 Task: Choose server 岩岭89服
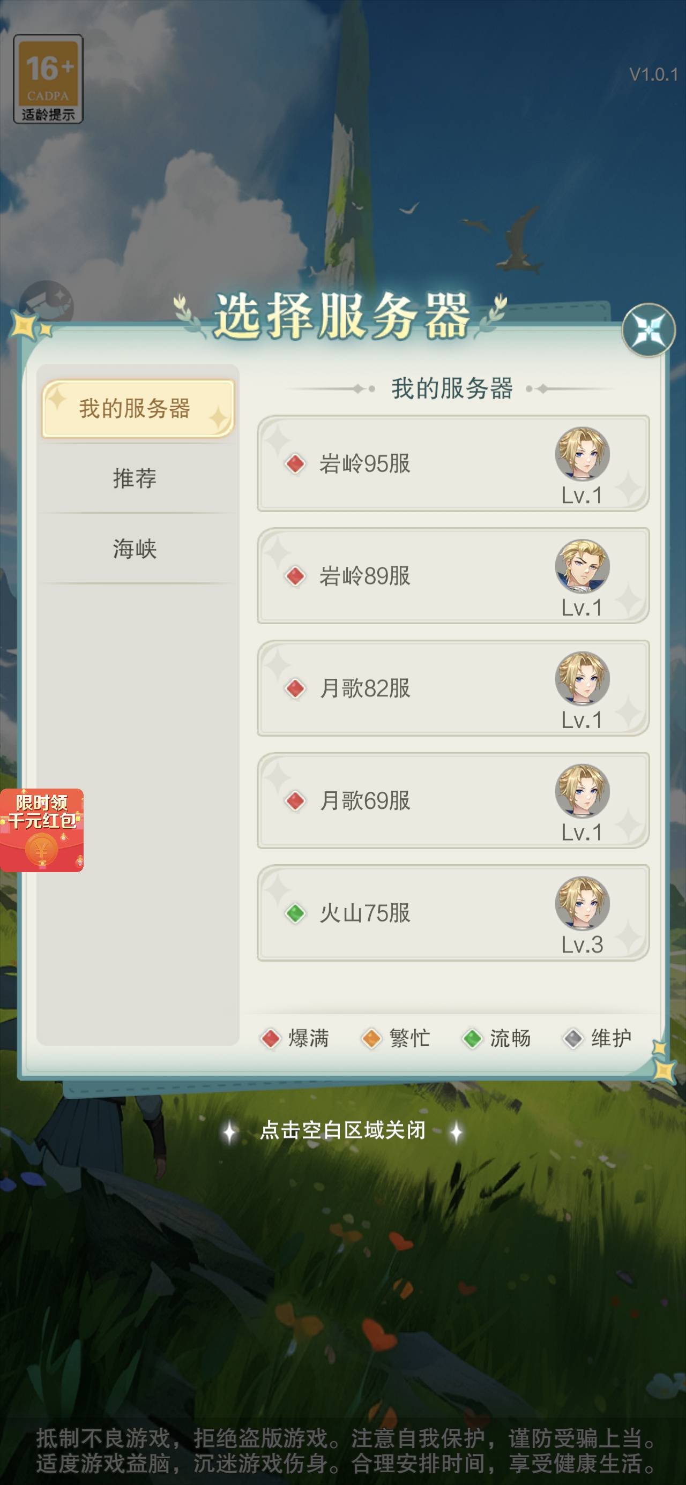453,575
